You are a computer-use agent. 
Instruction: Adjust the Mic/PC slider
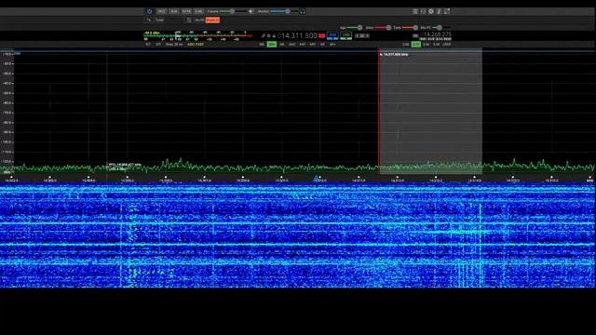click(x=440, y=27)
